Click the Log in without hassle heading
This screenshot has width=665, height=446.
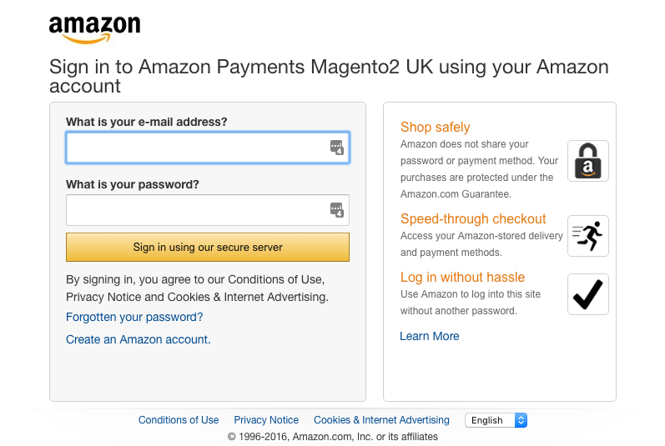(462, 278)
